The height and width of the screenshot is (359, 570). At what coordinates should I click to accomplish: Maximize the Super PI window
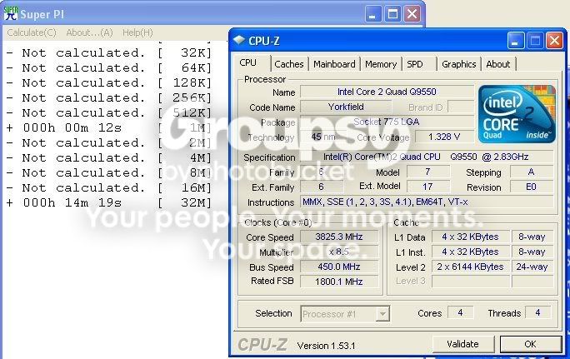tap(392, 14)
